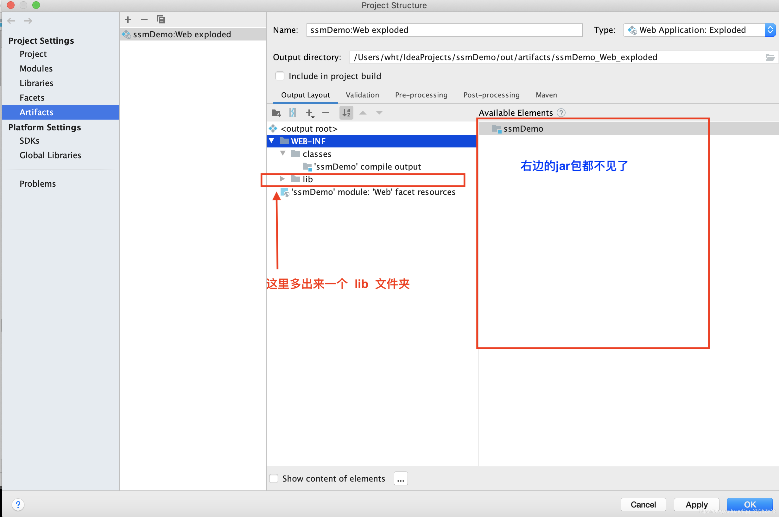
Task: Click the remove artifact minus icon
Action: click(144, 20)
